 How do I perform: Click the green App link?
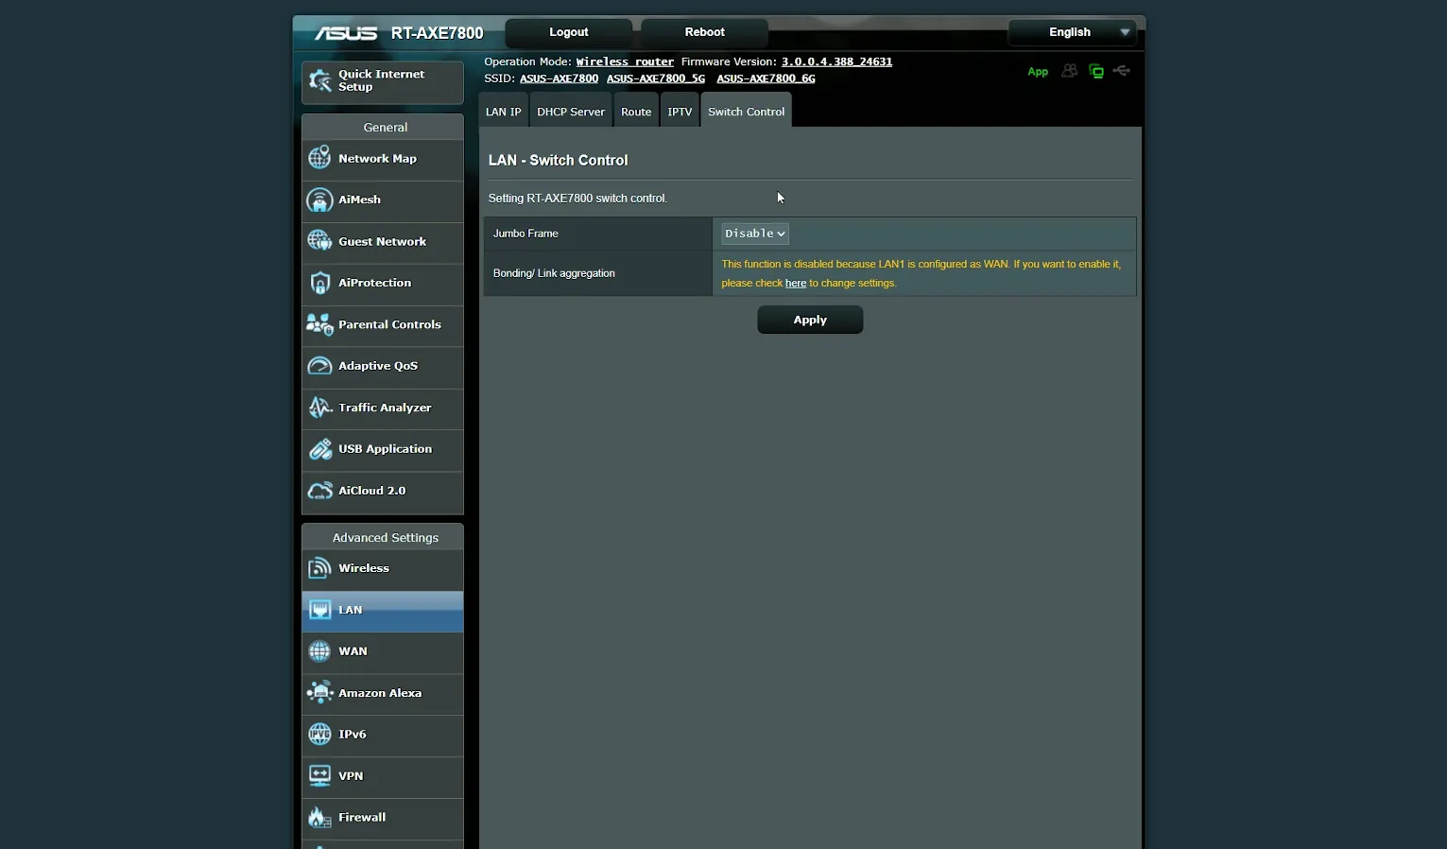click(x=1038, y=72)
